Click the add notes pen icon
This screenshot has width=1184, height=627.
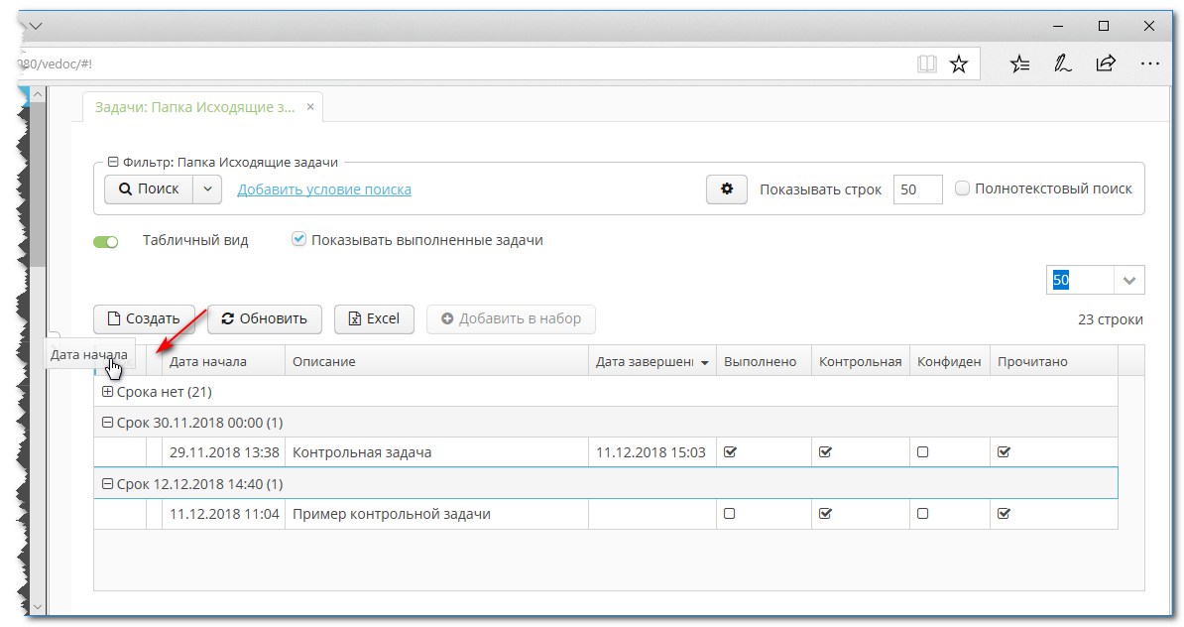1062,64
